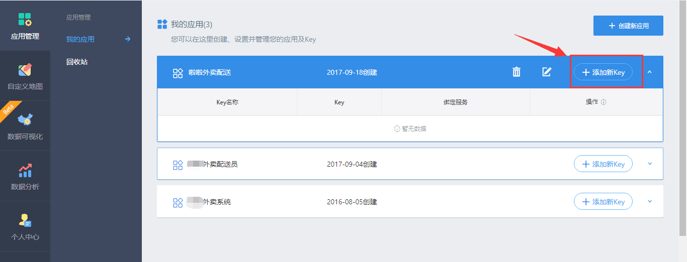Add new Key for 啦啦外卖配送
This screenshot has width=687, height=262.
click(603, 72)
